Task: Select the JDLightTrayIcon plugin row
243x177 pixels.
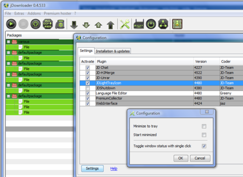Action: 161,83
